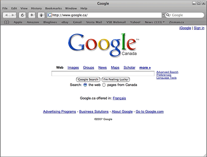The width and height of the screenshot is (207, 157).
Task: Open the View menu
Action: [x=24, y=8]
